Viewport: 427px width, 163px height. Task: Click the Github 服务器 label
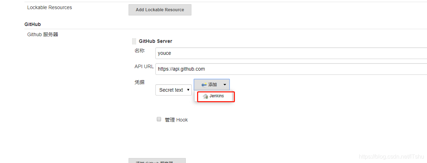point(43,34)
